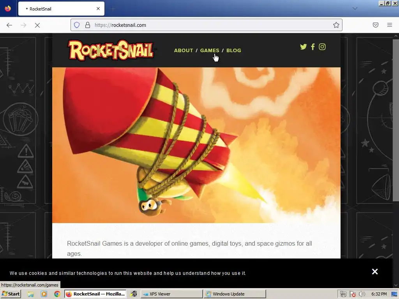Open Windows Explorer from taskbar
Image resolution: width=399 pixels, height=299 pixels.
(31, 294)
